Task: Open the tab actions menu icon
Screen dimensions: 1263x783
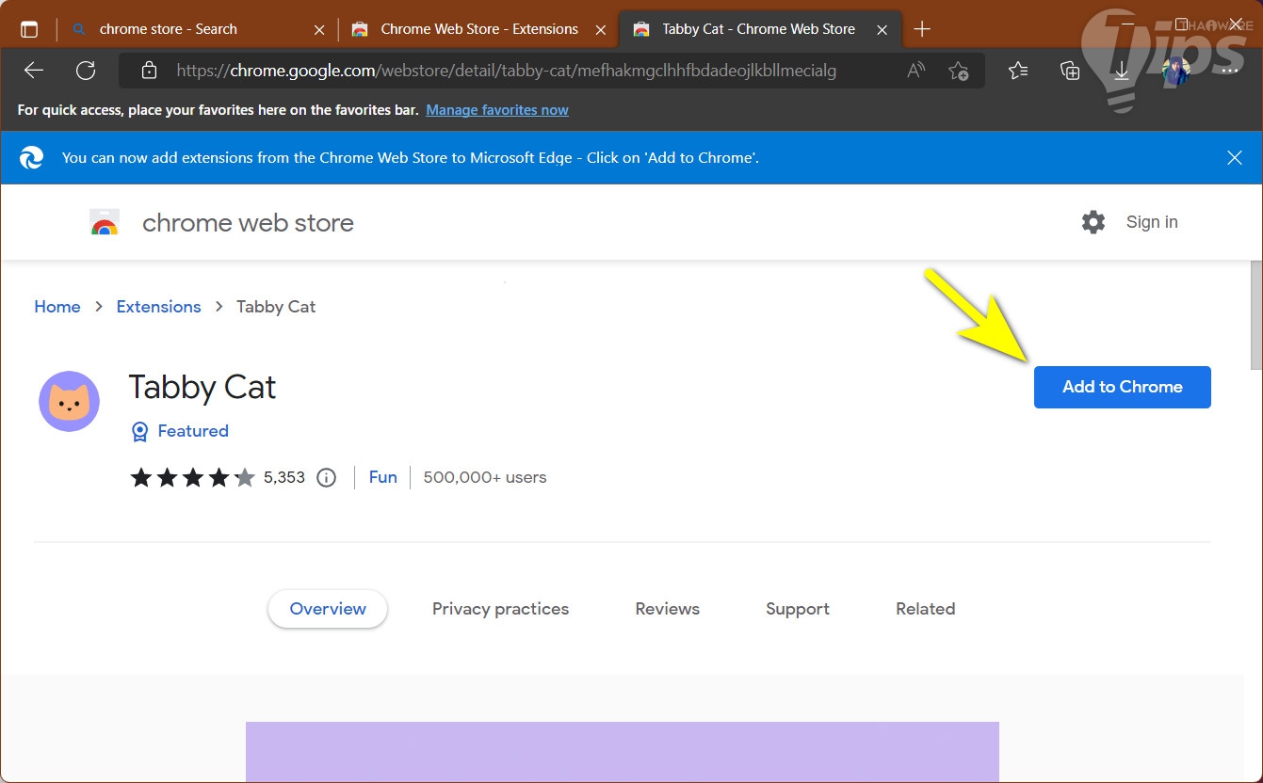Action: (x=29, y=29)
